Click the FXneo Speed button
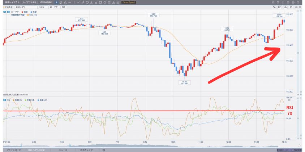The image size is (305, 152). click(128, 2)
